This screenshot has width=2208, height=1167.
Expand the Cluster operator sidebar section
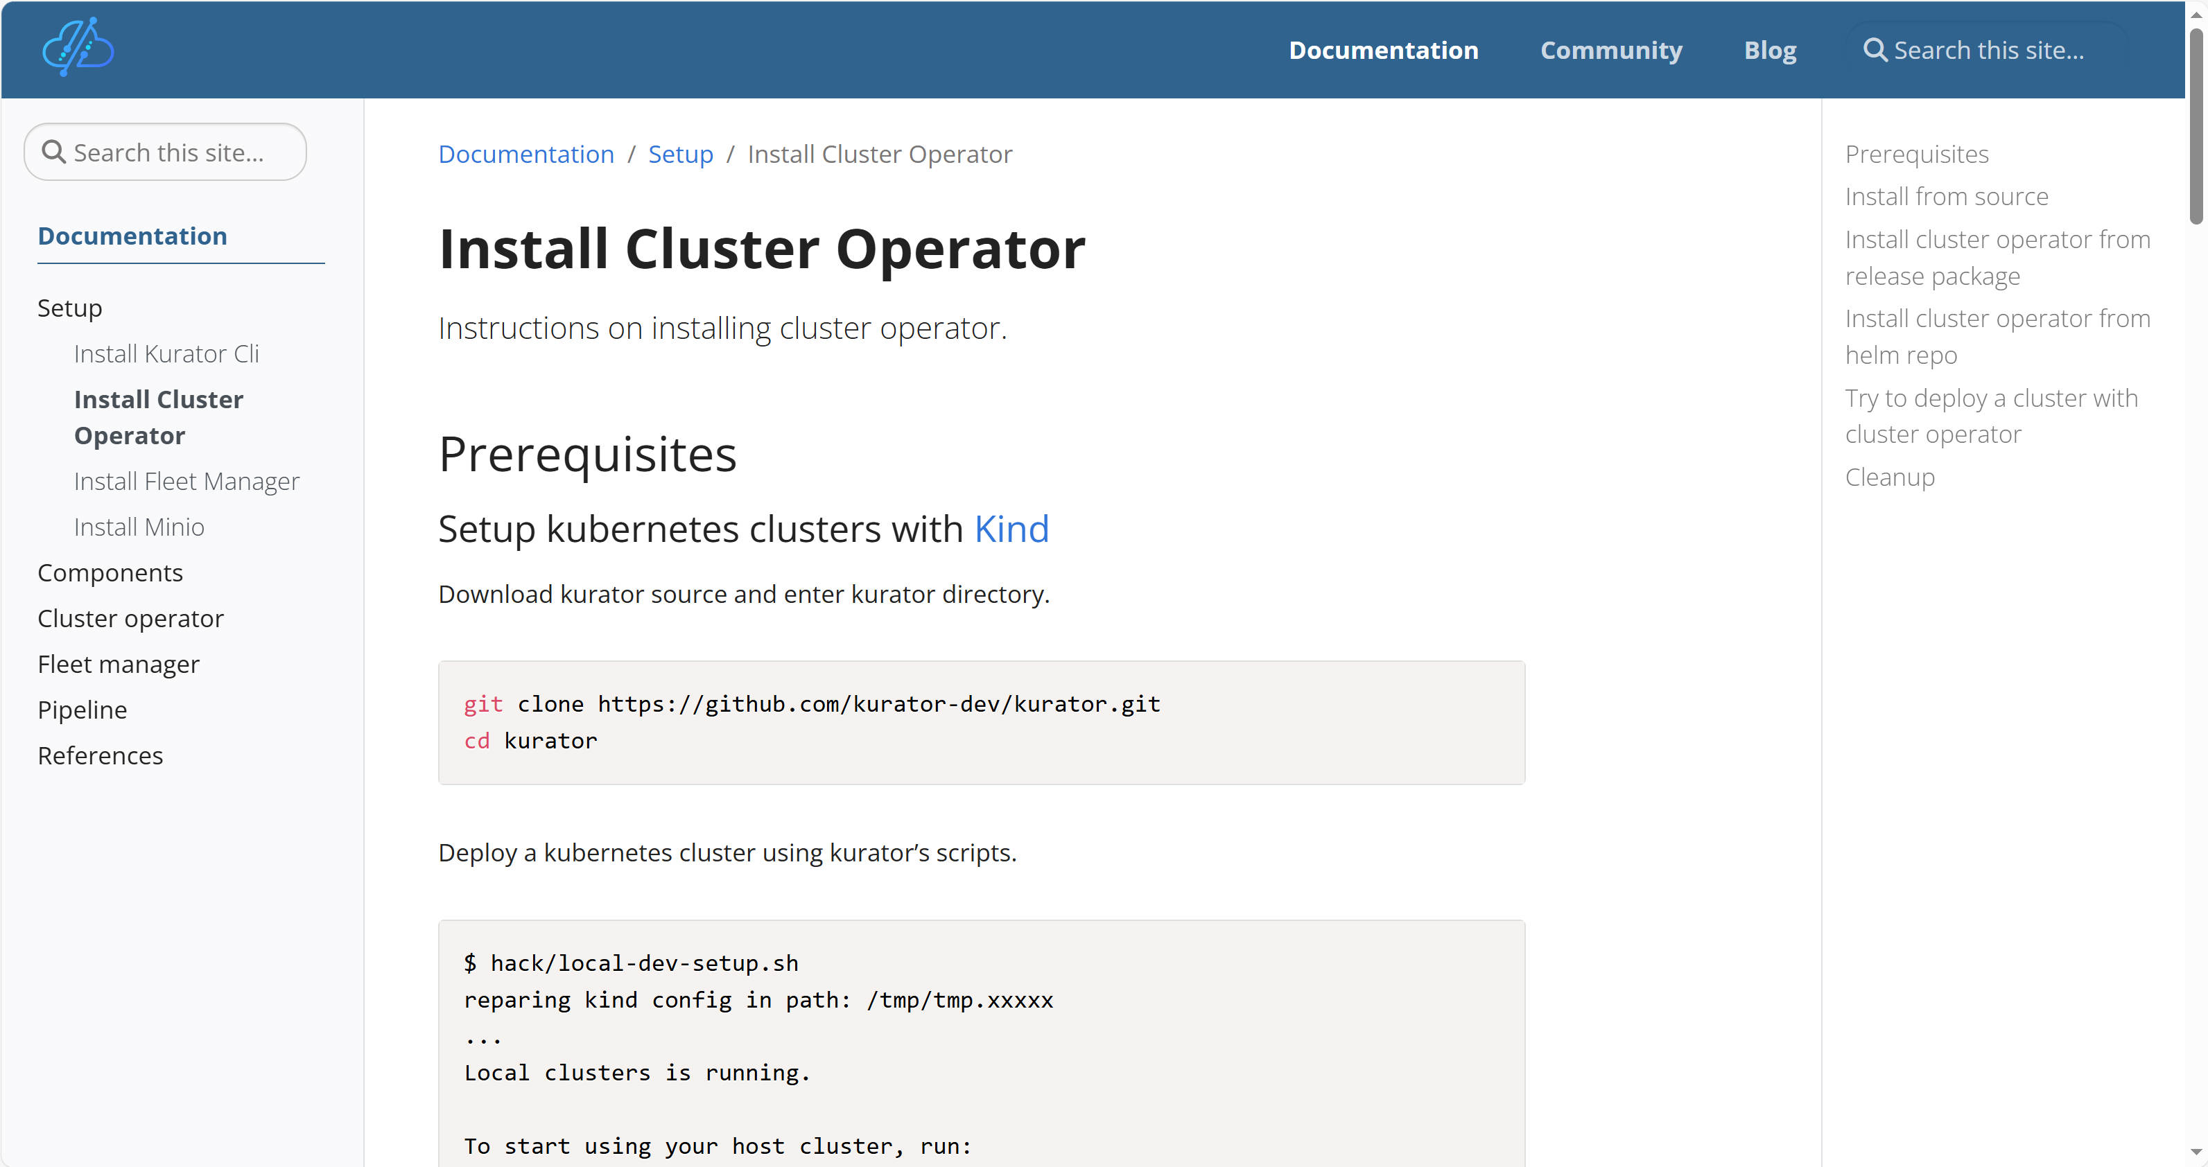[x=130, y=619]
